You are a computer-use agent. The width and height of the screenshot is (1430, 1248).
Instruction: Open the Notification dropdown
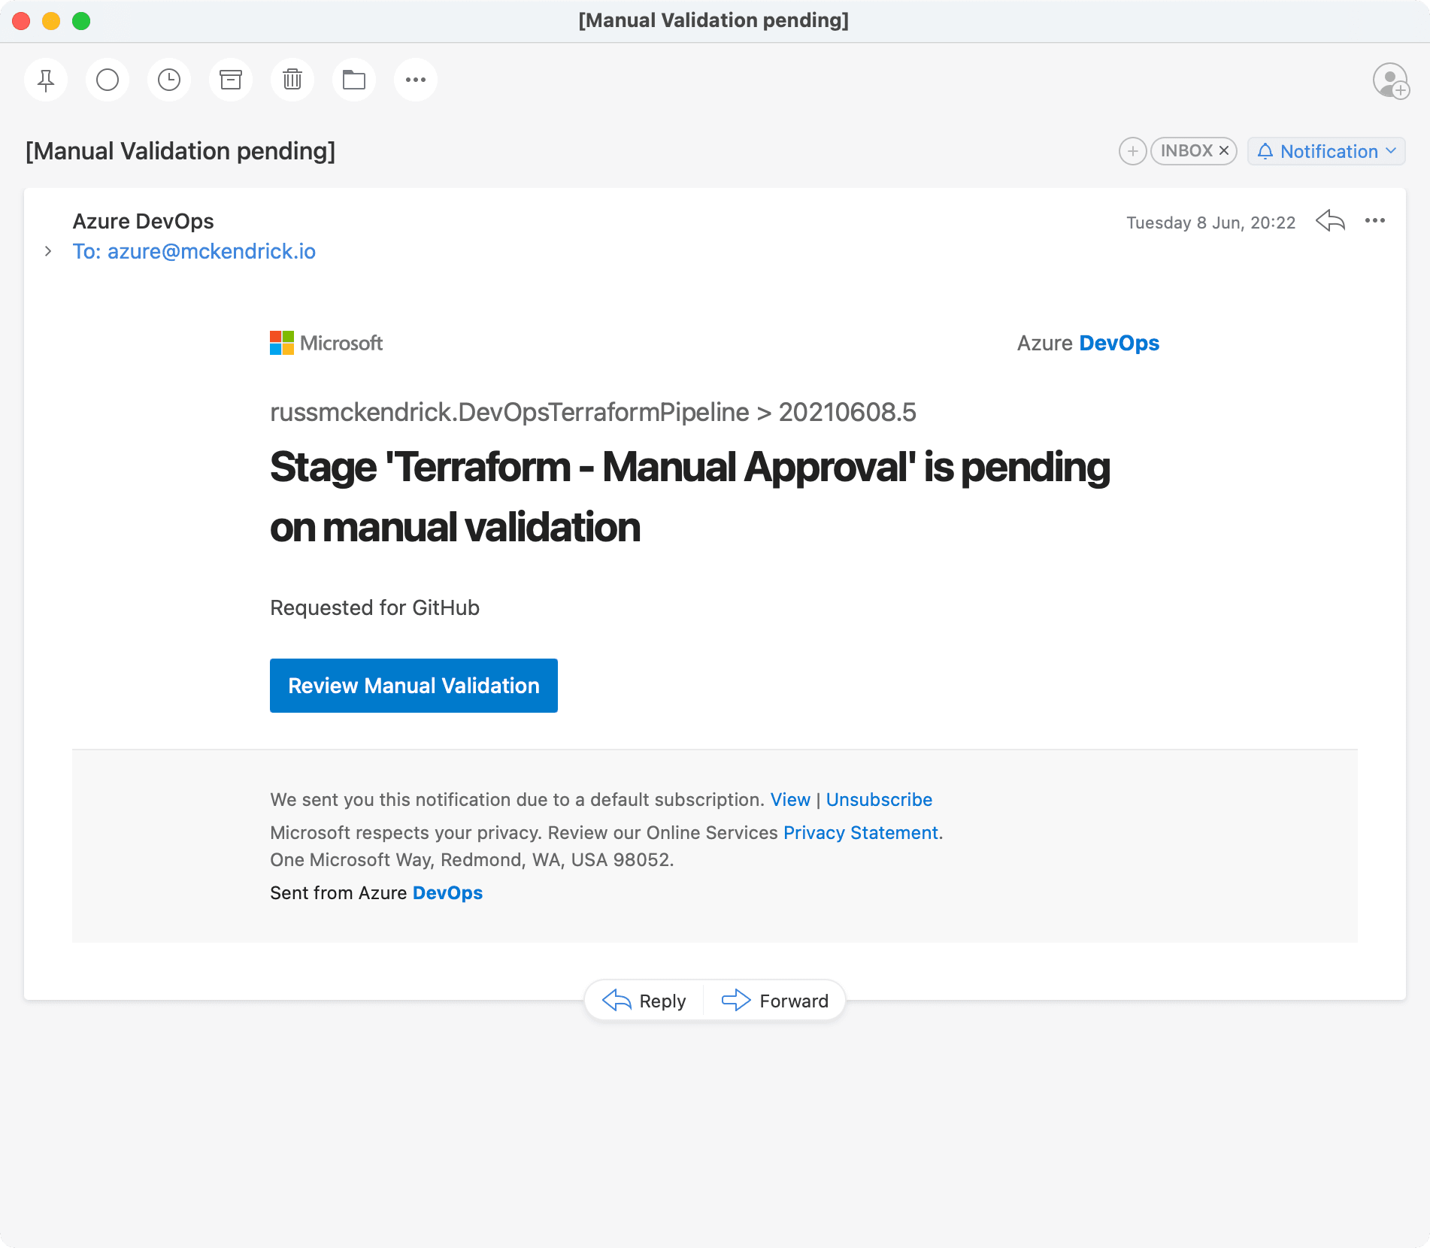(1326, 151)
